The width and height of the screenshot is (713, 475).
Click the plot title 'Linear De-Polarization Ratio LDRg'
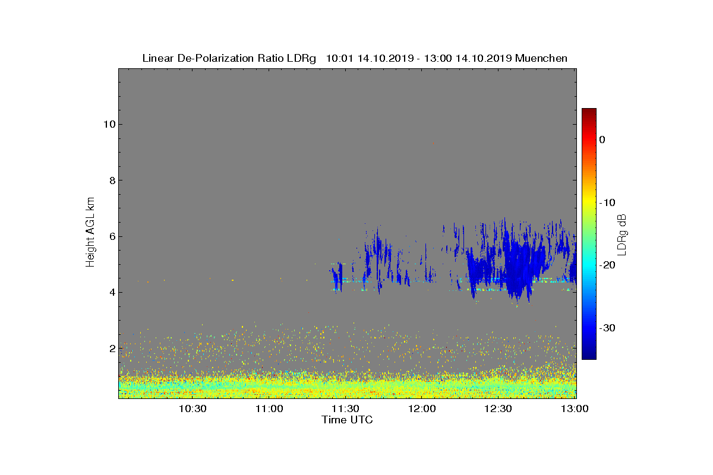tap(229, 58)
